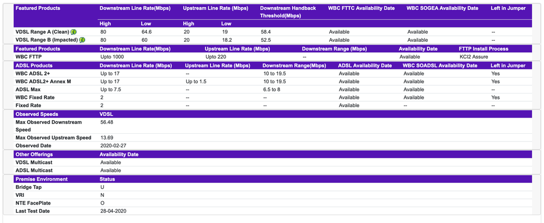Screen dimensions: 544x223
Task: Click Observed Date value 2020-02-27
Action: point(113,145)
